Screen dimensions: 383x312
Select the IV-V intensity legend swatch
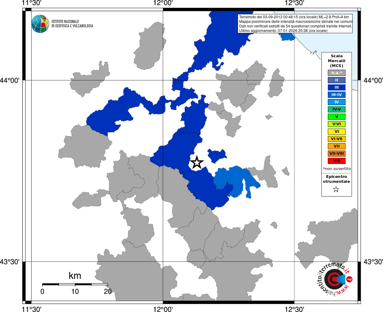337,109
